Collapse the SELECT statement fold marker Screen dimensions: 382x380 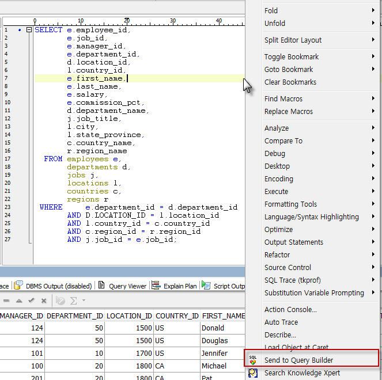coord(29,30)
